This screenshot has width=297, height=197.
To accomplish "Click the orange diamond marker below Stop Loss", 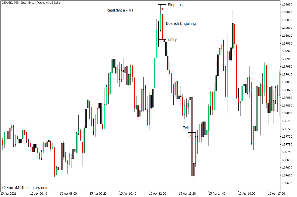I will click(162, 9).
